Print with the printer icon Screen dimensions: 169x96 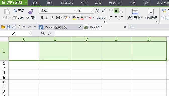point(14,27)
